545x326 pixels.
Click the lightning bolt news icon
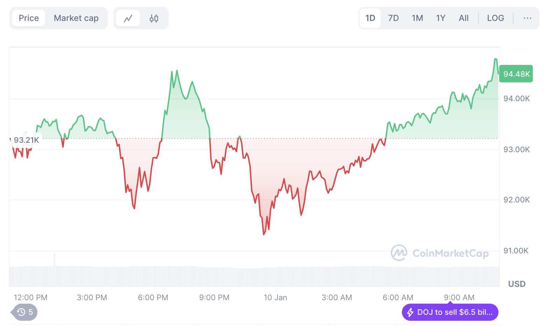(x=410, y=312)
